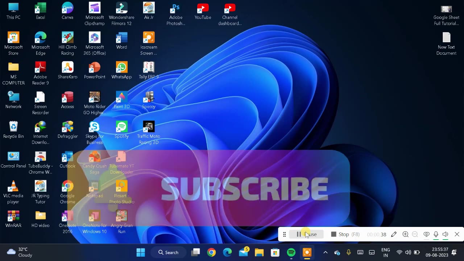The image size is (464, 261).
Task: Pause the screen recording
Action: (x=306, y=234)
